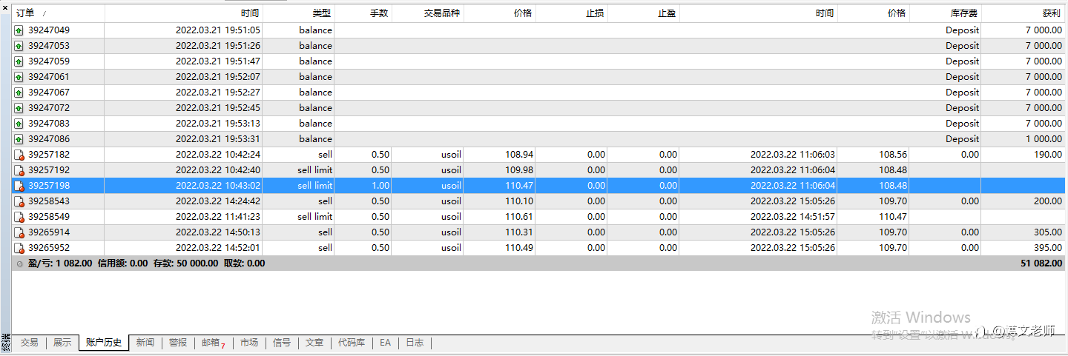Click the deposit icon for order 39247067
The height and width of the screenshot is (356, 1068).
[x=19, y=93]
